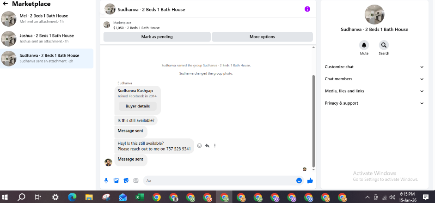Image resolution: width=435 pixels, height=203 pixels.
Task: Open the emoji picker in the message box
Action: click(299, 180)
